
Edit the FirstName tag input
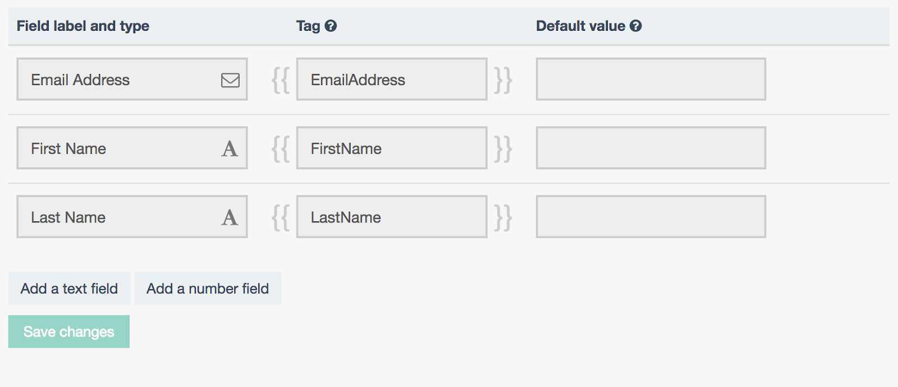point(391,148)
